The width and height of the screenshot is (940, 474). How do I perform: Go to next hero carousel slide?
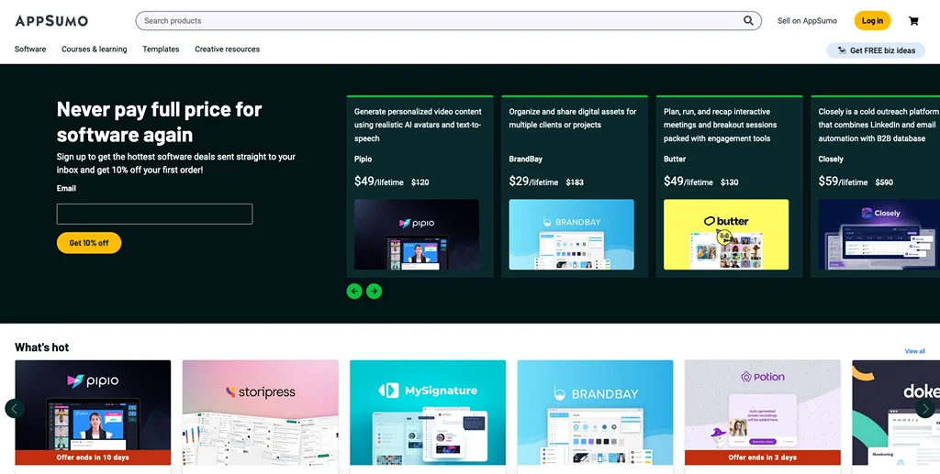[375, 292]
